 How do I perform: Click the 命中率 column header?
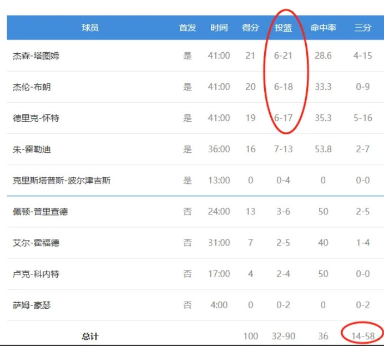click(324, 27)
